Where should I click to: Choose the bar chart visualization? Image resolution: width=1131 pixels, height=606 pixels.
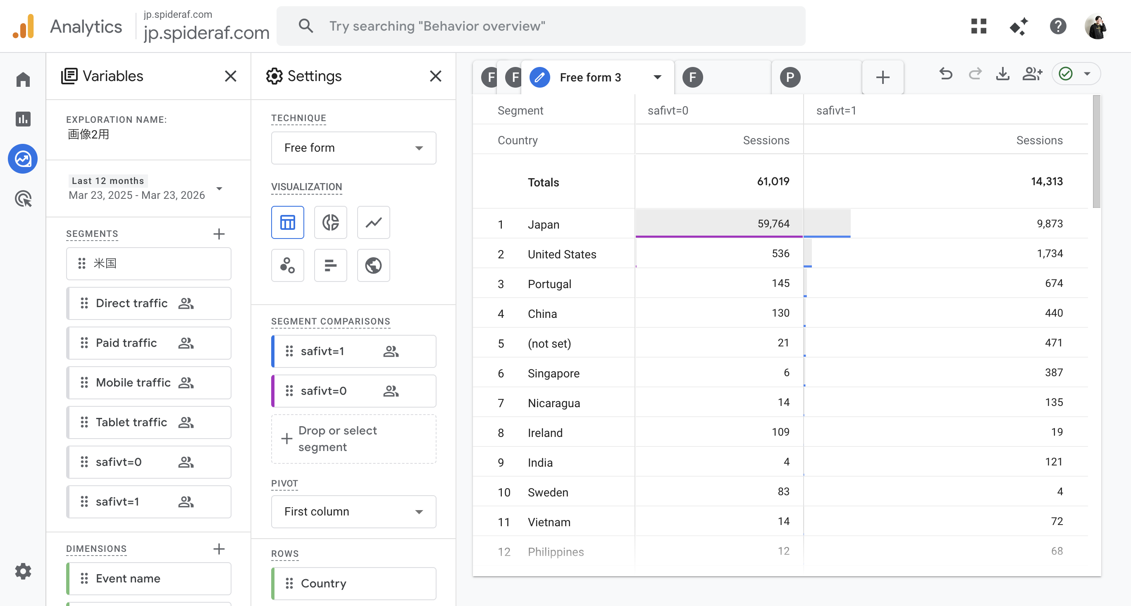click(x=330, y=265)
